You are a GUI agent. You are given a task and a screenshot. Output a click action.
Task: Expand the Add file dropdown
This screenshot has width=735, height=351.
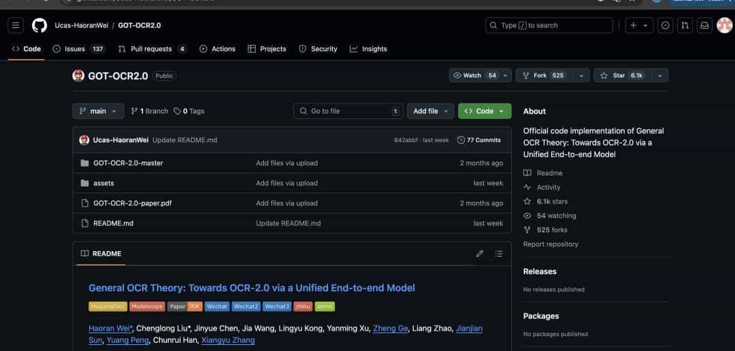[x=430, y=111]
